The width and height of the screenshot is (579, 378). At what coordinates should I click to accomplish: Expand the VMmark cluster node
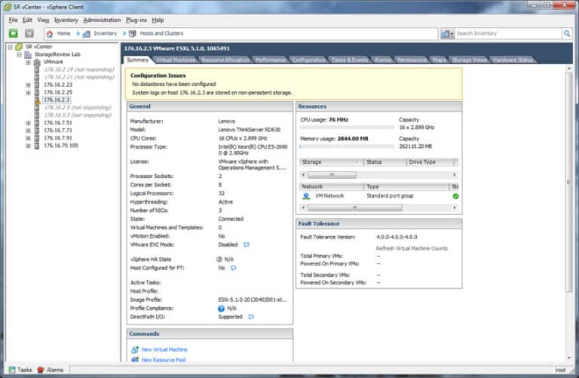28,62
